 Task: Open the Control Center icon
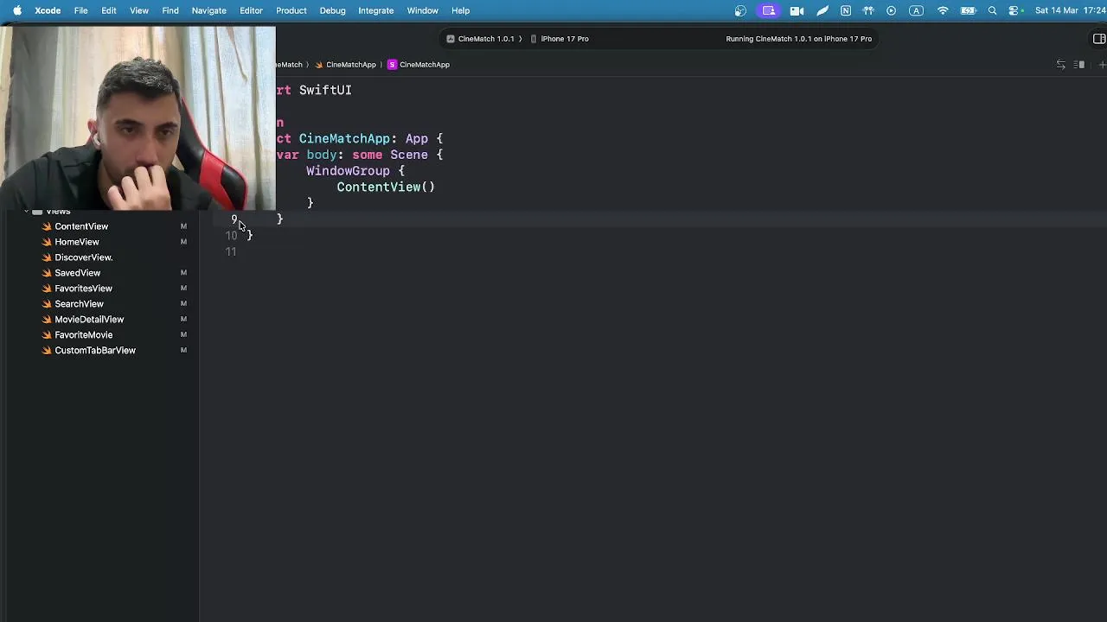(1014, 10)
